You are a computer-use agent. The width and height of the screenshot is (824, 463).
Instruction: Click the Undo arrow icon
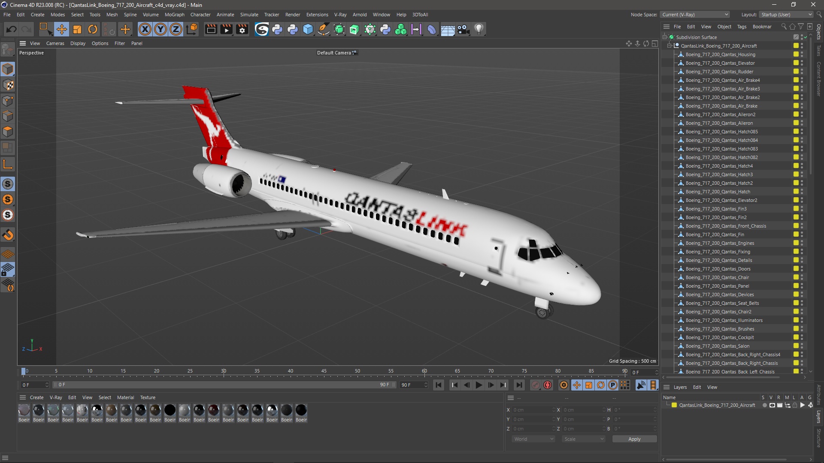tap(12, 29)
